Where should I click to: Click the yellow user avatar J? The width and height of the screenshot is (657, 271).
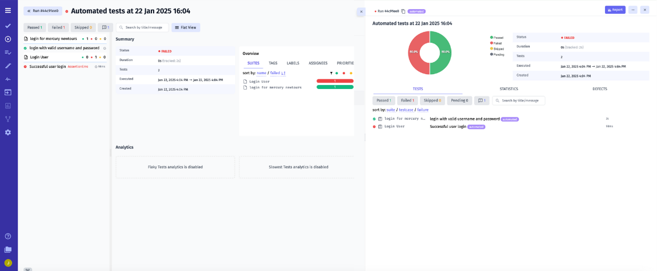pyautogui.click(x=8, y=263)
